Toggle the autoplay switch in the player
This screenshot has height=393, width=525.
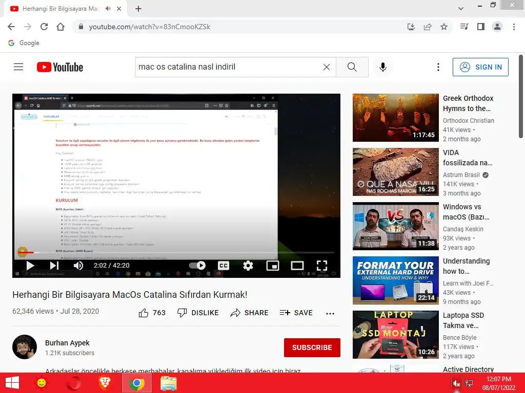click(x=197, y=266)
